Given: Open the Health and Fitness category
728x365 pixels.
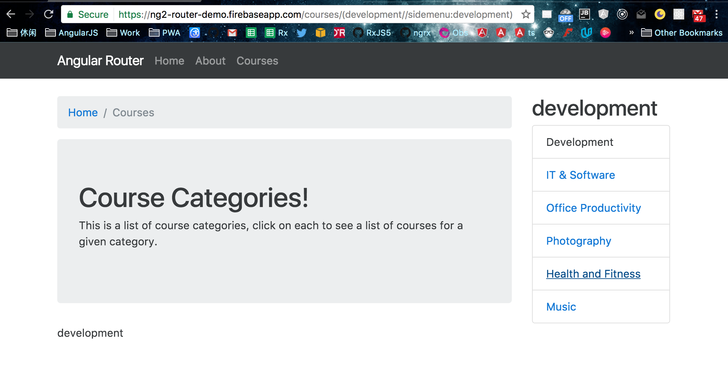Looking at the screenshot, I should point(593,274).
